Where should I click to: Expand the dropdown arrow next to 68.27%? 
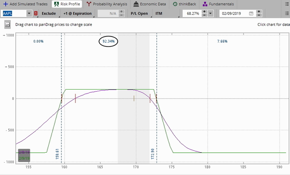[210, 14]
